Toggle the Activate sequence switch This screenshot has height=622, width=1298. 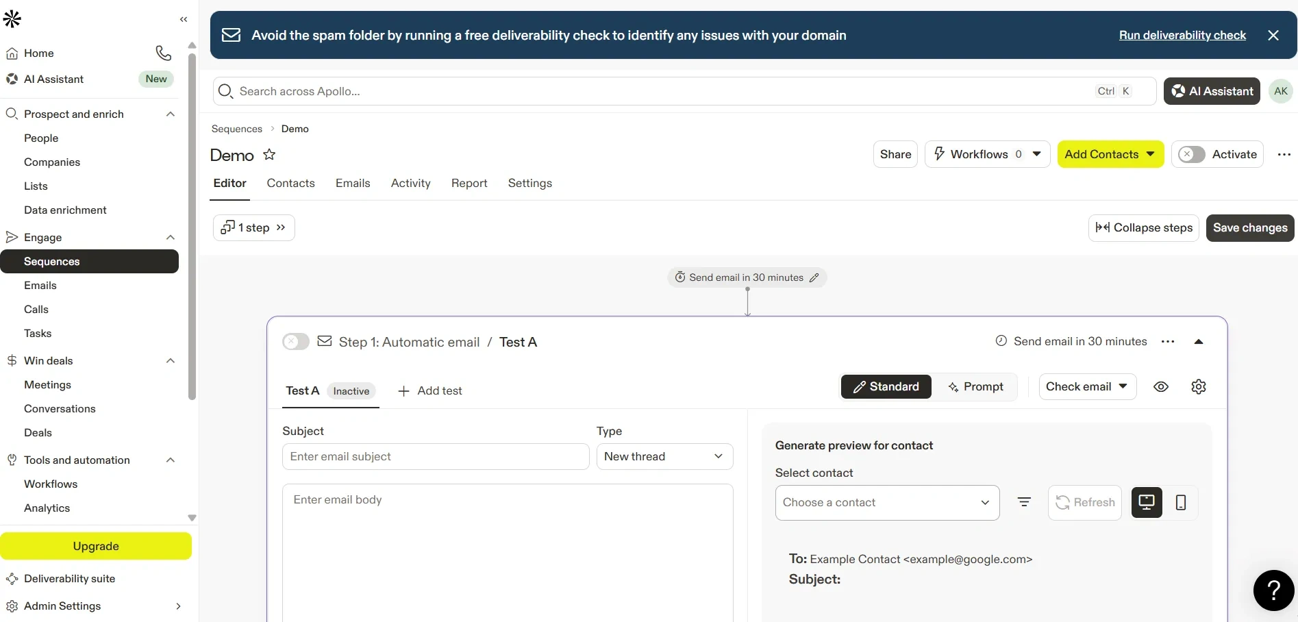tap(1192, 155)
